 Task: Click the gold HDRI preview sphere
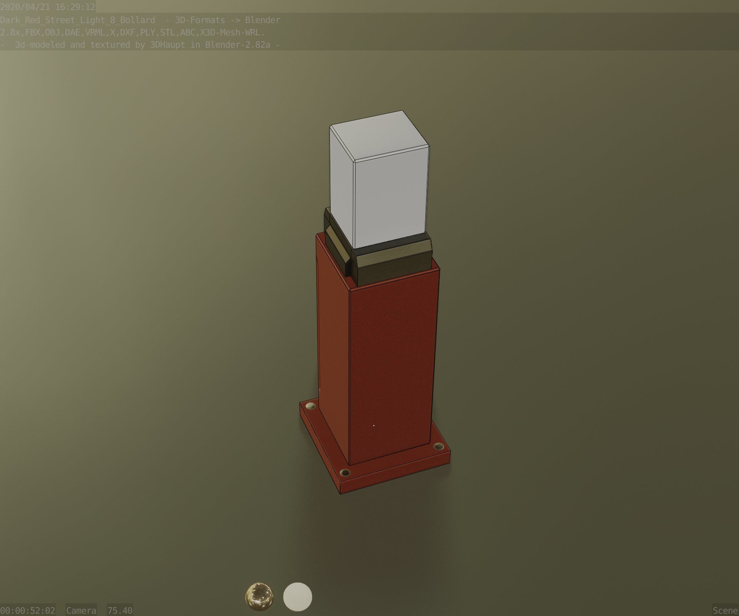[259, 597]
